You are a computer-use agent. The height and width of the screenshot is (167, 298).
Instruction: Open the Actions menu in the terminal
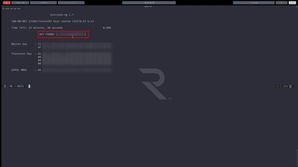pyautogui.click(x=7, y=9)
